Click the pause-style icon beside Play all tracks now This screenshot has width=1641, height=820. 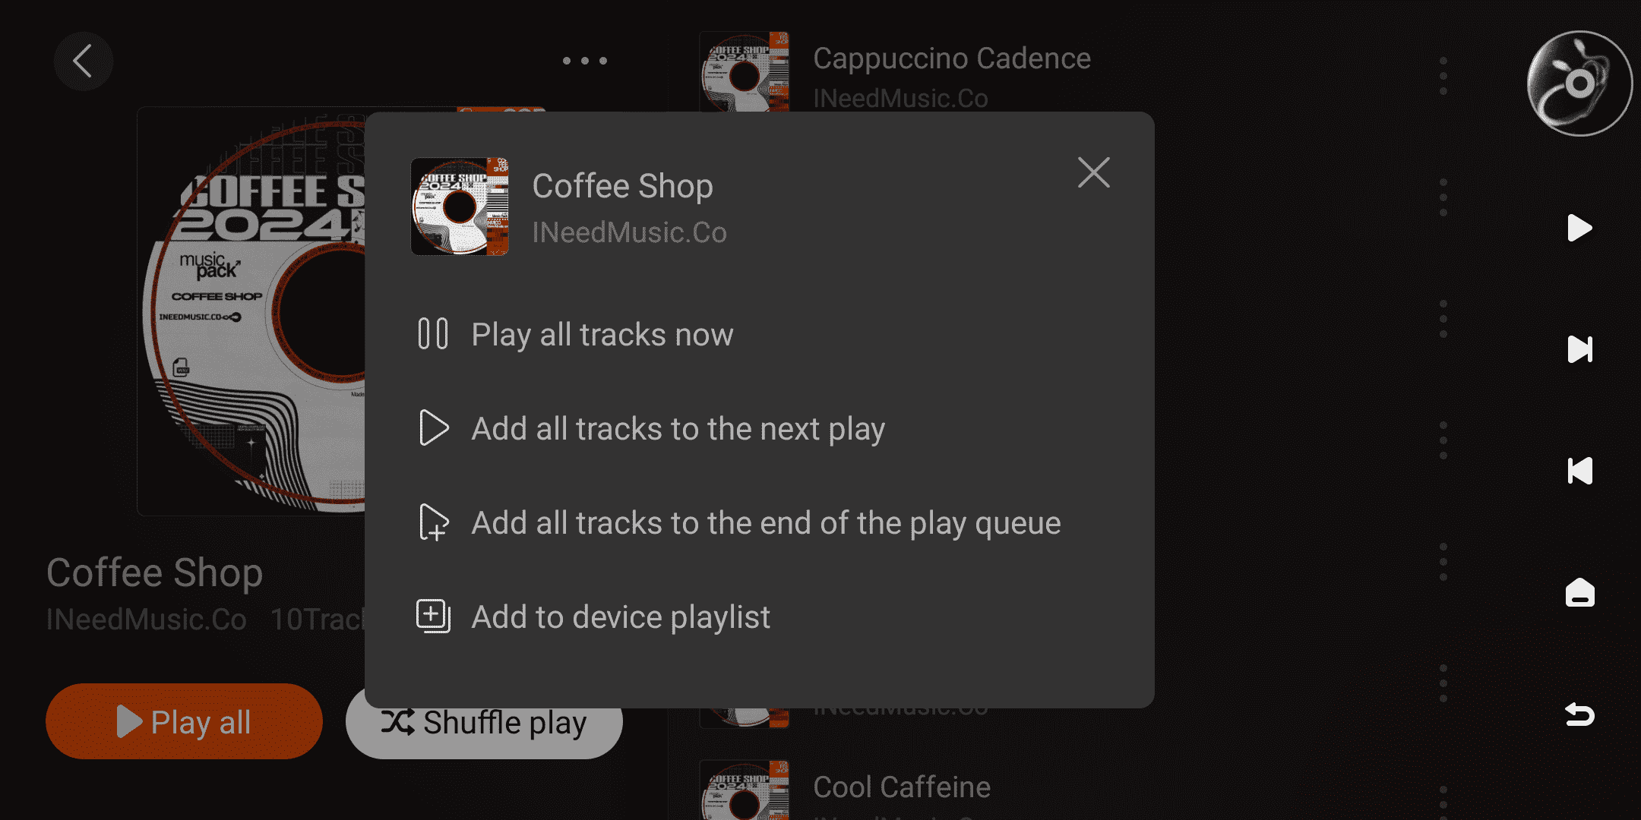(x=433, y=334)
